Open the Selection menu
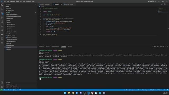Viewport: 169px width, 95px height. (12, 1)
